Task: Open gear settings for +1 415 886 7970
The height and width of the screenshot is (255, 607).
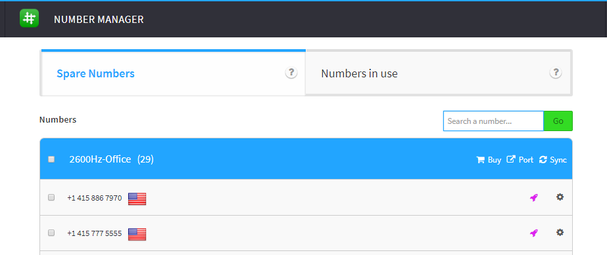Action: [x=560, y=197]
